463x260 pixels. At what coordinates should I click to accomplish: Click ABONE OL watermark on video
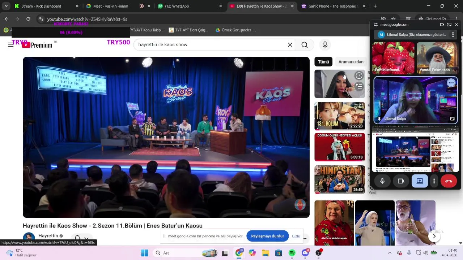click(x=300, y=205)
